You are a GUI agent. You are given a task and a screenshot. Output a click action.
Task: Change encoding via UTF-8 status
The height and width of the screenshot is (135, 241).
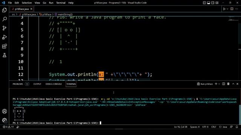pyautogui.click(x=205, y=127)
